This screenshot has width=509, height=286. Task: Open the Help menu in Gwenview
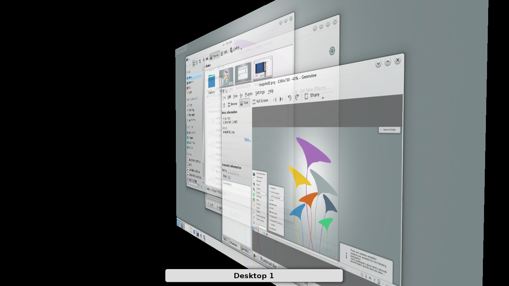[271, 91]
